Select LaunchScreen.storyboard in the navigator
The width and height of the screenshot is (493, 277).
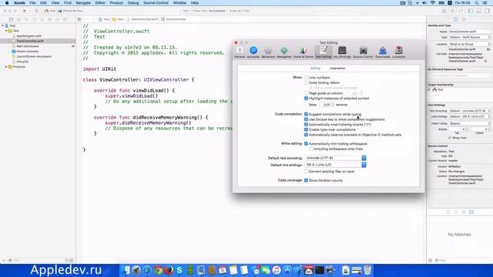34,56
